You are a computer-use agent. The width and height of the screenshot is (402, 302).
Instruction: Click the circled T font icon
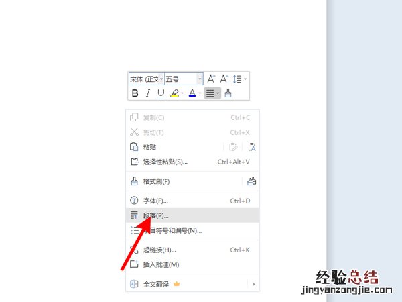tap(134, 201)
